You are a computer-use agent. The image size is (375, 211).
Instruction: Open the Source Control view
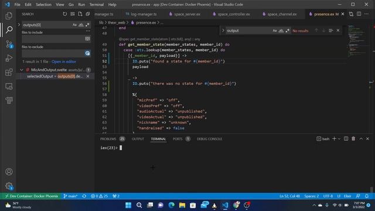[9, 44]
